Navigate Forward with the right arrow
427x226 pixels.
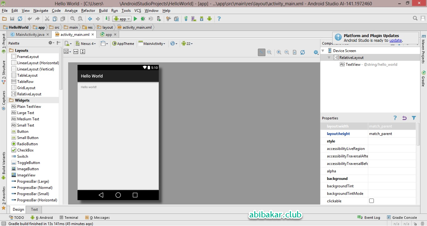point(98,19)
